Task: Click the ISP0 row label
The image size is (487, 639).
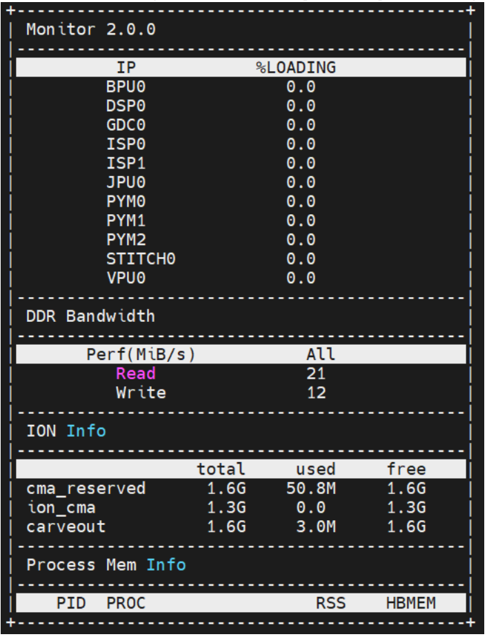Action: [x=126, y=144]
